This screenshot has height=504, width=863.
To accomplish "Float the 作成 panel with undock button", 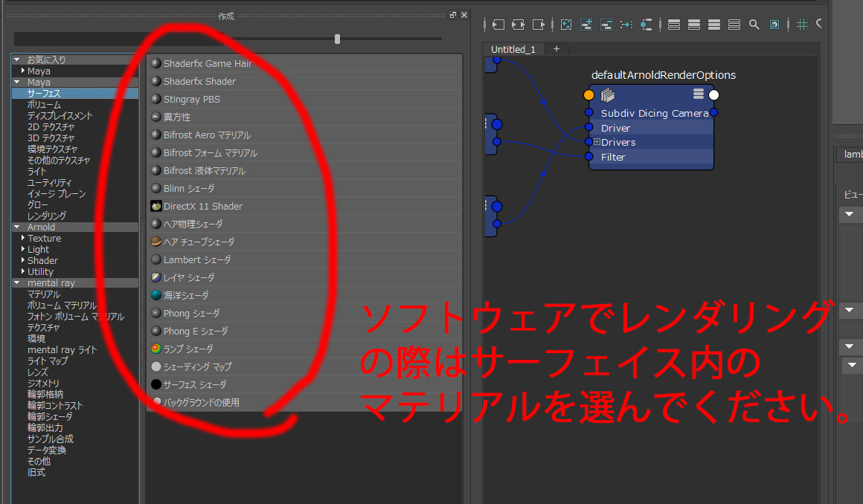I will (x=453, y=15).
